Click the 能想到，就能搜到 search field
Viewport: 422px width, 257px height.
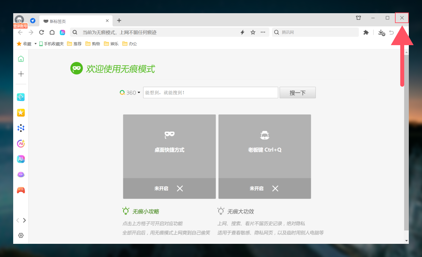tap(210, 93)
